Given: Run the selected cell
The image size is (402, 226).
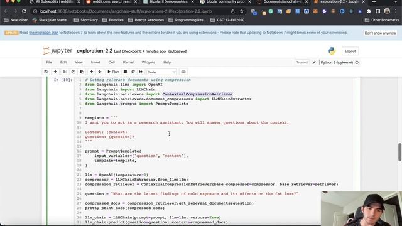Looking at the screenshot, I should [113, 72].
